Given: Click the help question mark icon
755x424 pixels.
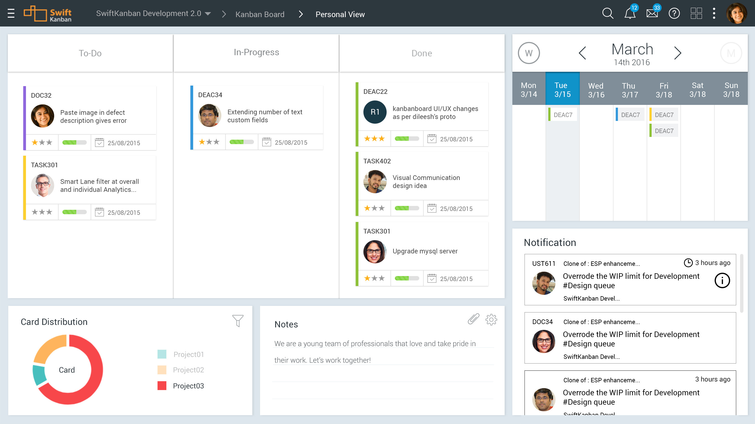Looking at the screenshot, I should [x=674, y=14].
